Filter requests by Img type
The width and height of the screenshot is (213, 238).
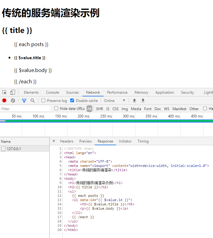click(x=125, y=109)
